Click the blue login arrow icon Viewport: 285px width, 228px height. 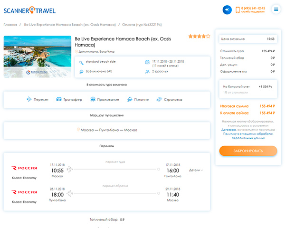pos(227,9)
